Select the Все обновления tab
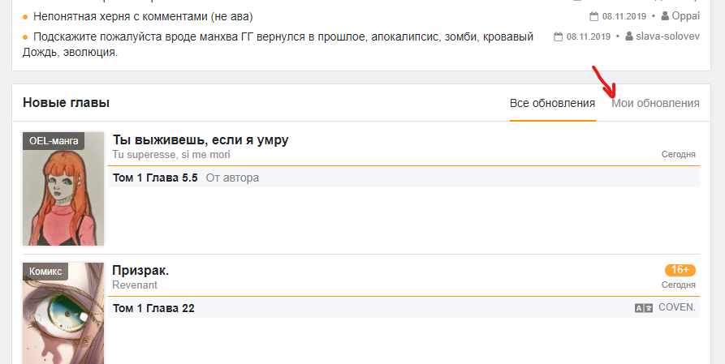 point(553,103)
